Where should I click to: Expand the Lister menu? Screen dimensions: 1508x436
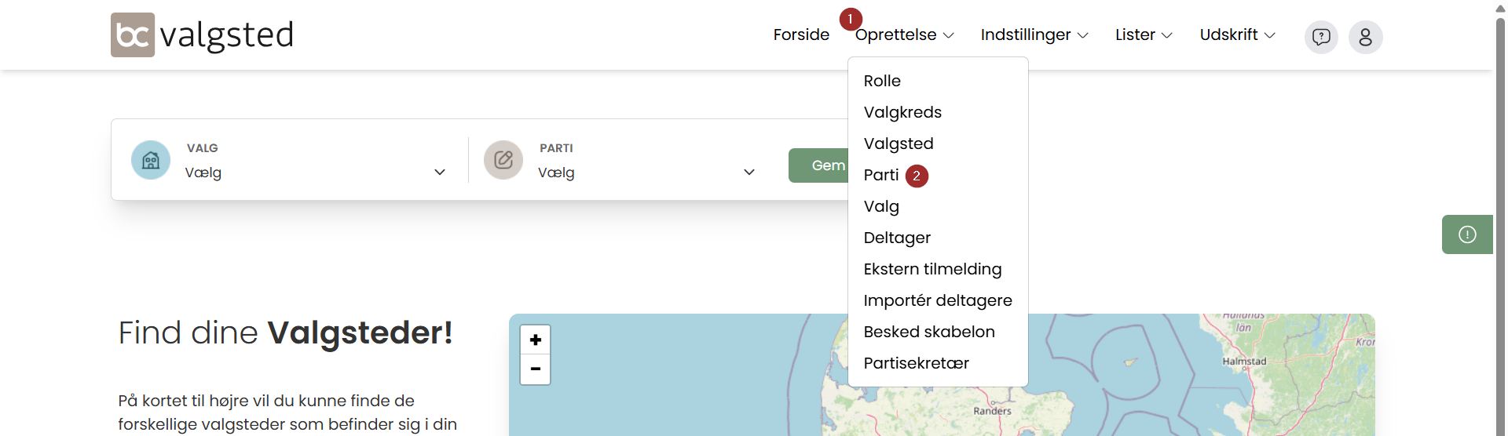coord(1143,35)
